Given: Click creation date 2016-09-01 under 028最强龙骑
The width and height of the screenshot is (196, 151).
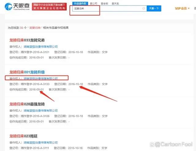Looking at the screenshot, I should tap(36, 121).
